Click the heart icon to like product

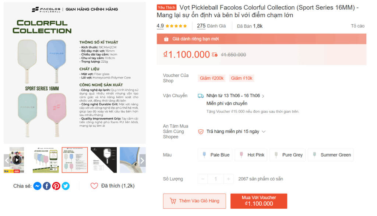click(x=94, y=186)
